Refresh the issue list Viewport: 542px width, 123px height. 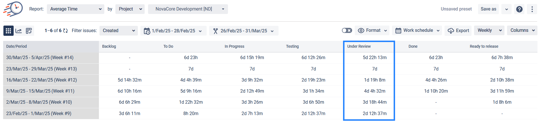(x=65, y=31)
